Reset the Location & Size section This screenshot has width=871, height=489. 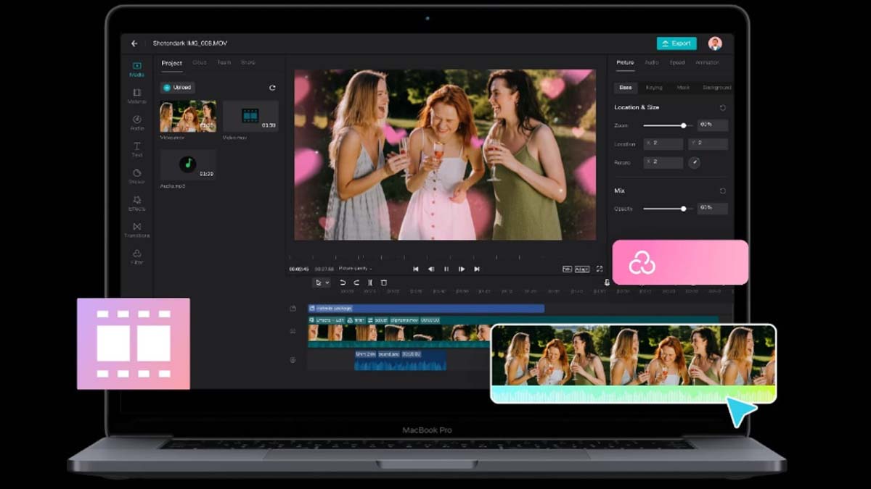(722, 107)
